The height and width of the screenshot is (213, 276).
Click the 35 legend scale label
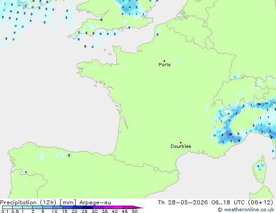coord(104,211)
